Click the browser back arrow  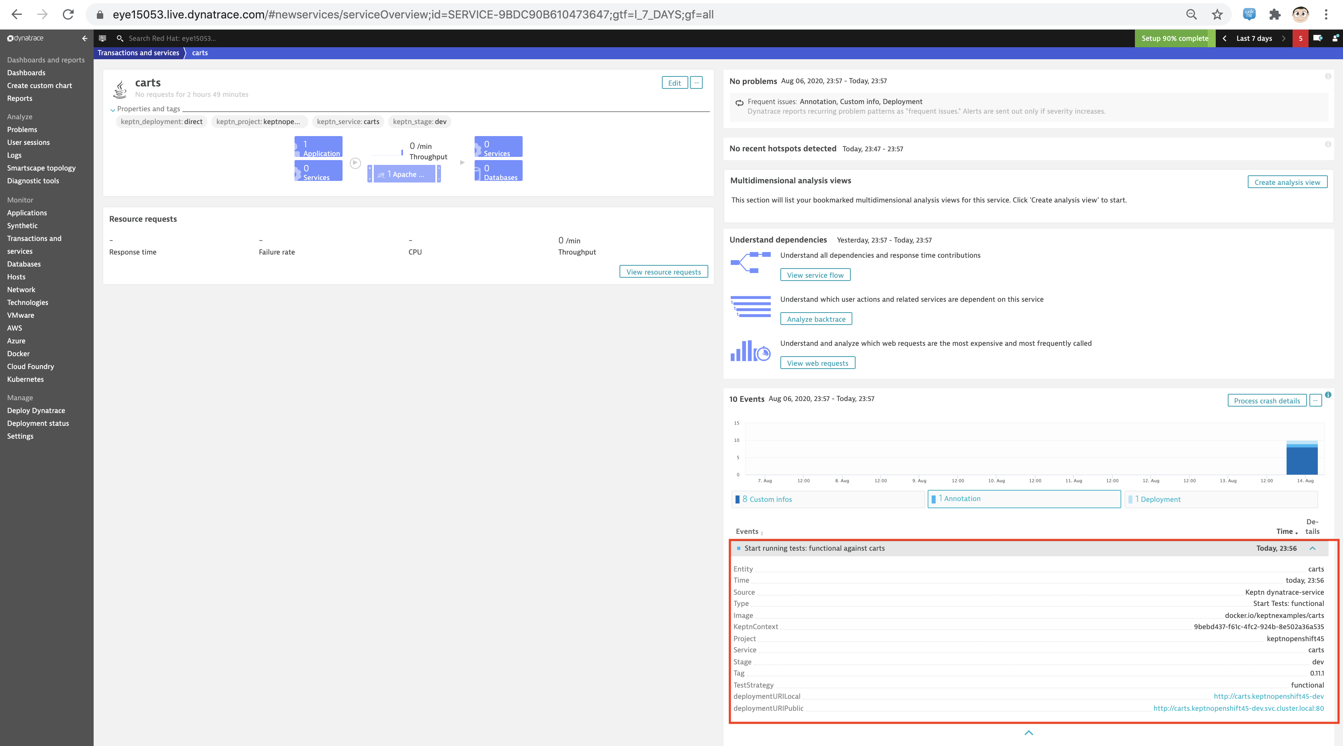(17, 14)
